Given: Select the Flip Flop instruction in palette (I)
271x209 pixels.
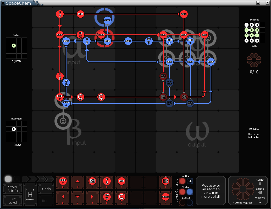Looking at the screenshot, I should (x=165, y=182).
